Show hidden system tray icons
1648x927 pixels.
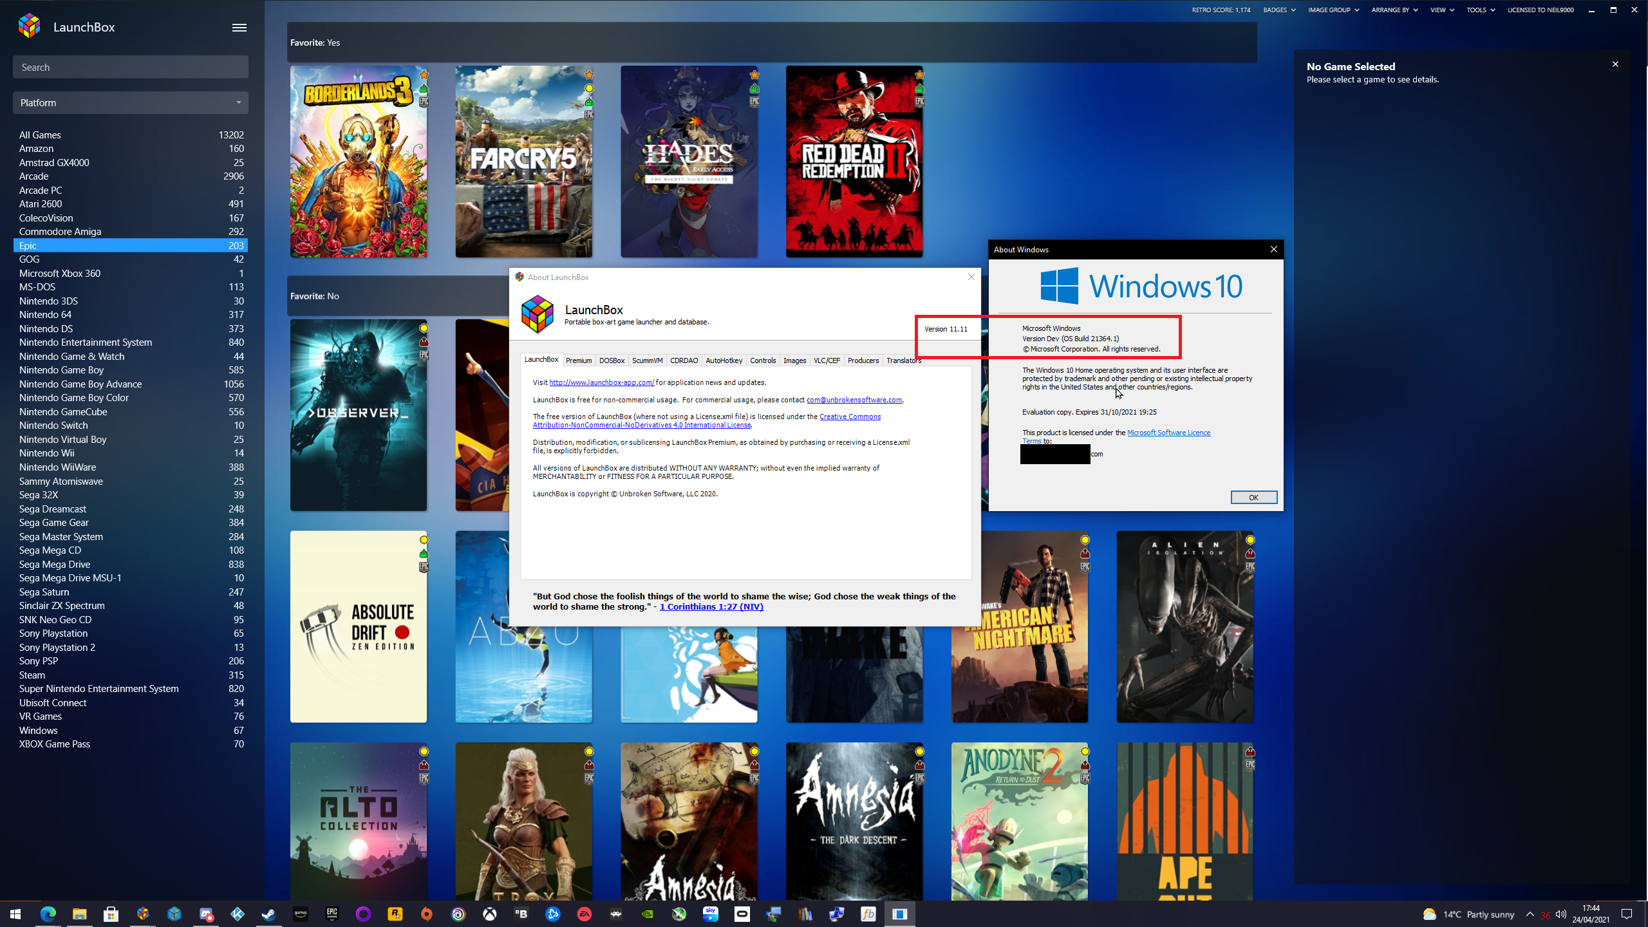click(1530, 915)
